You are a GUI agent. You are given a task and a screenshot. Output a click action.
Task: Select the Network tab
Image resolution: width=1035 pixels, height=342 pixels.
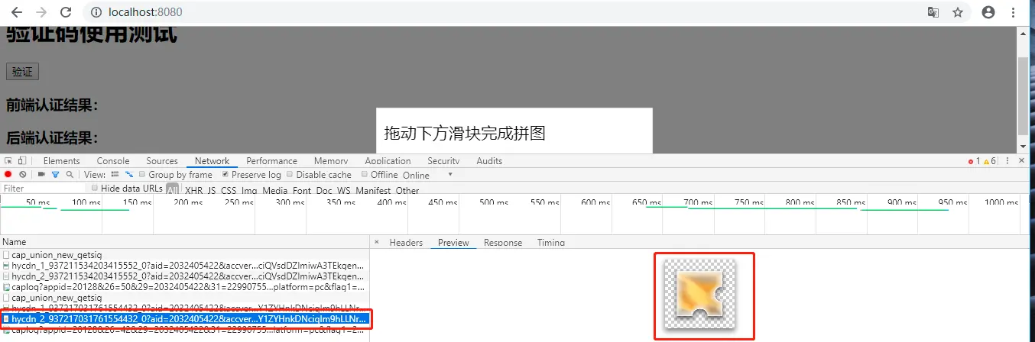point(212,161)
